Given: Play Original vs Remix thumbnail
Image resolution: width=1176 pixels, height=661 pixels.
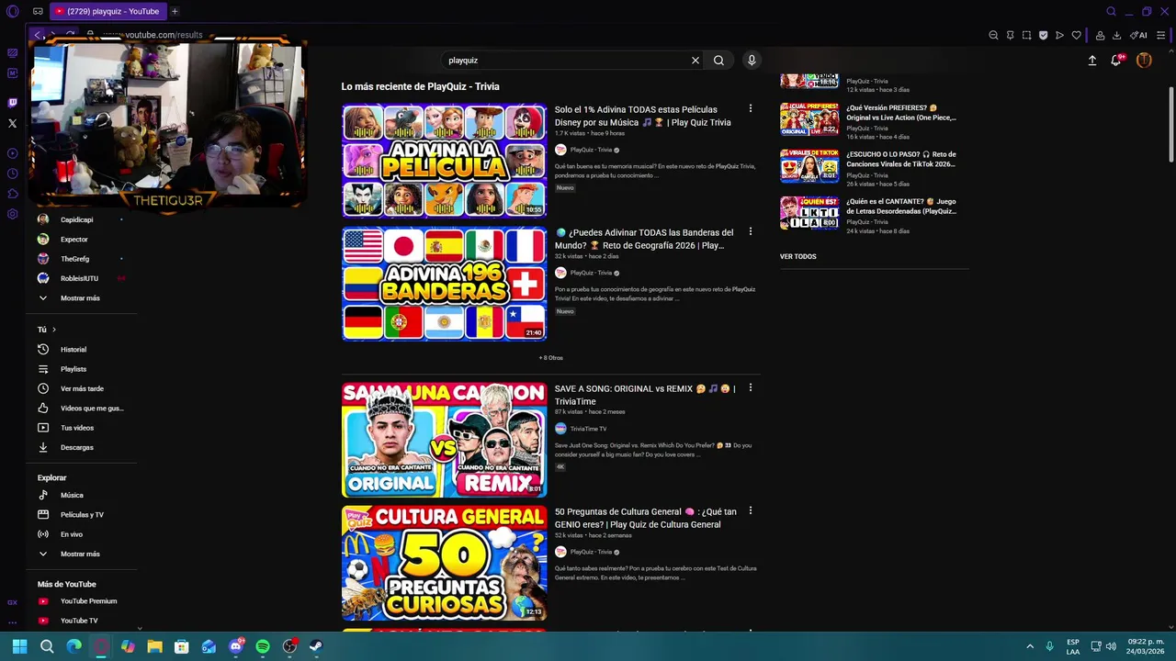Looking at the screenshot, I should pyautogui.click(x=444, y=440).
